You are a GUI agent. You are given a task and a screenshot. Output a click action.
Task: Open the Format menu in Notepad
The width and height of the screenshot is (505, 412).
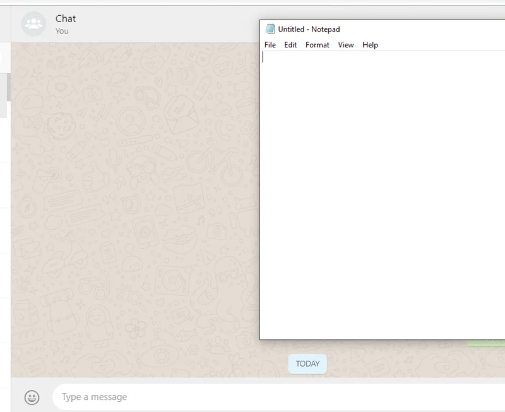pyautogui.click(x=318, y=45)
